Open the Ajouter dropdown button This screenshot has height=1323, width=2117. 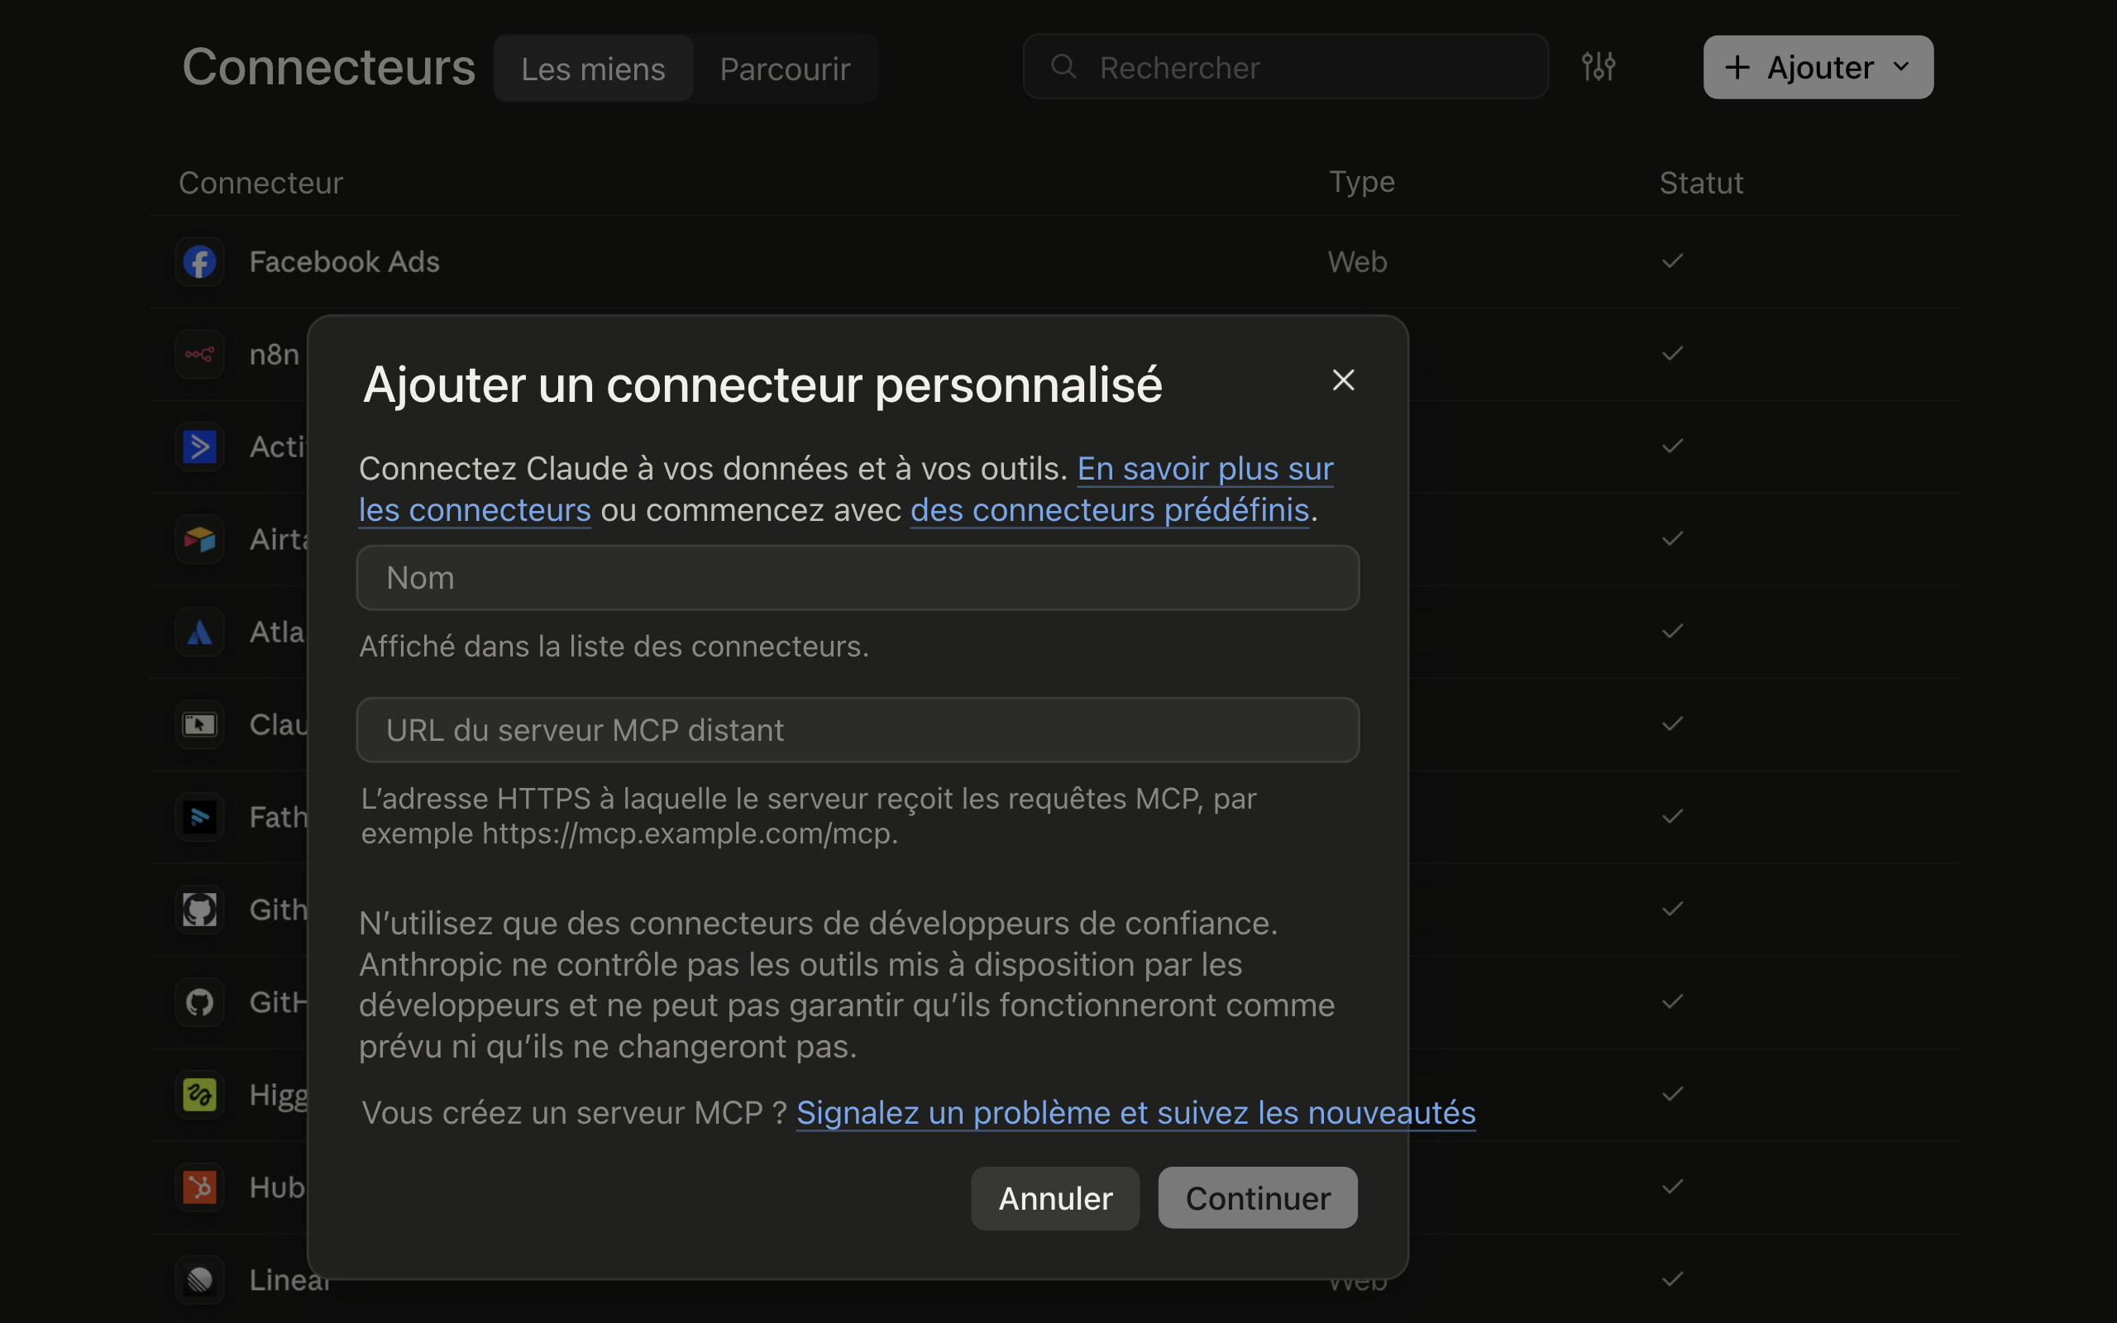coord(1818,67)
